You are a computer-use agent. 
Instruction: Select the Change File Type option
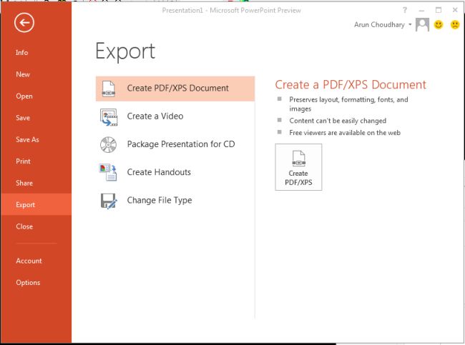(x=175, y=201)
